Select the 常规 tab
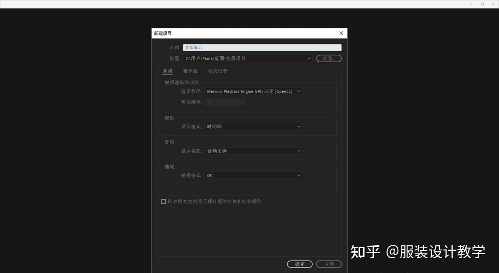Image resolution: width=499 pixels, height=273 pixels. coord(167,71)
